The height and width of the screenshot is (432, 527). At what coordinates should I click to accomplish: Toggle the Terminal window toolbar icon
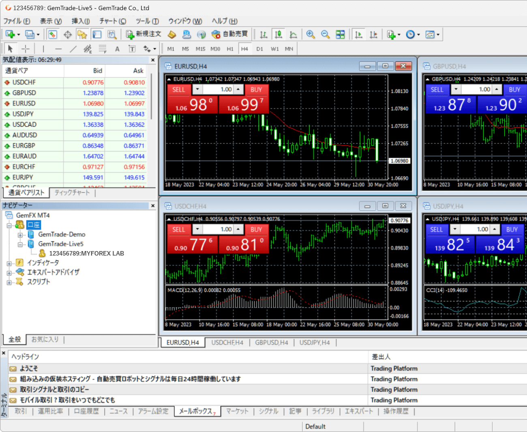[x=97, y=34]
